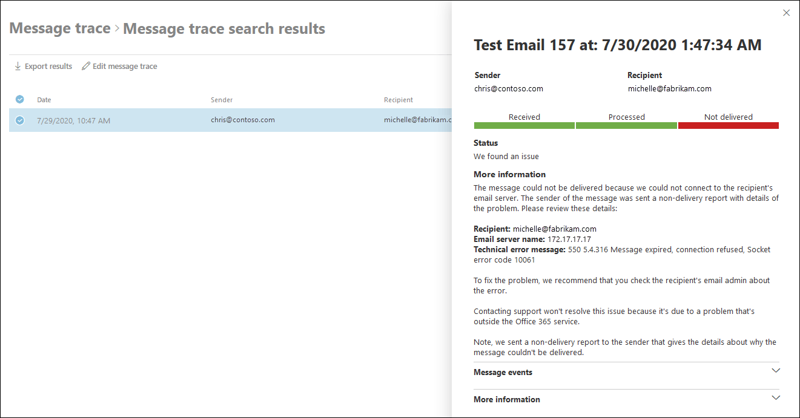The width and height of the screenshot is (800, 418).
Task: Collapse the Message events panel via its arrow
Action: (776, 370)
